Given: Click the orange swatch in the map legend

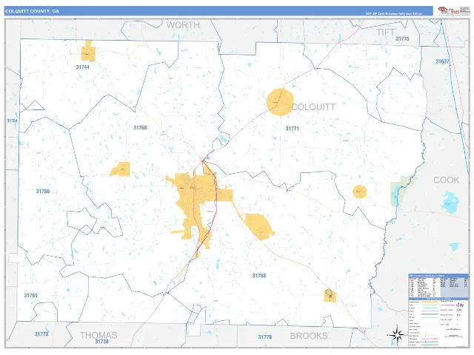Looking at the screenshot, I should pyautogui.click(x=430, y=302).
